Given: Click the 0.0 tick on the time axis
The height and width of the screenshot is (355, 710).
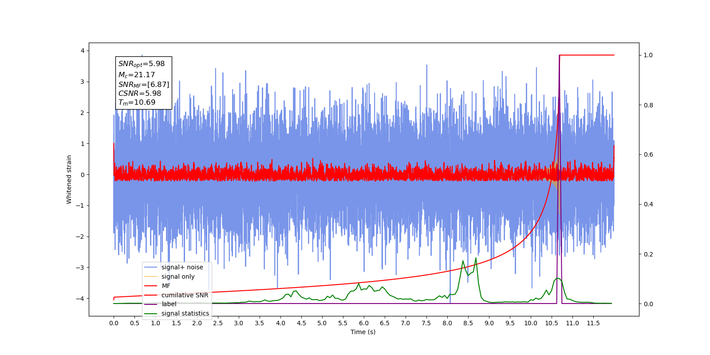Looking at the screenshot, I should pyautogui.click(x=114, y=323).
